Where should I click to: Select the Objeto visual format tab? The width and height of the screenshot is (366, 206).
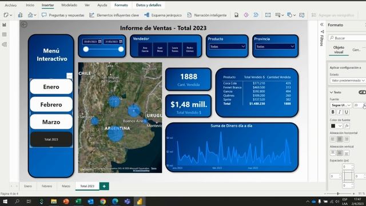339,50
